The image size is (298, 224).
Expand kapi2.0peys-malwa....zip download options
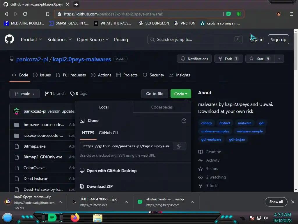(x=60, y=202)
